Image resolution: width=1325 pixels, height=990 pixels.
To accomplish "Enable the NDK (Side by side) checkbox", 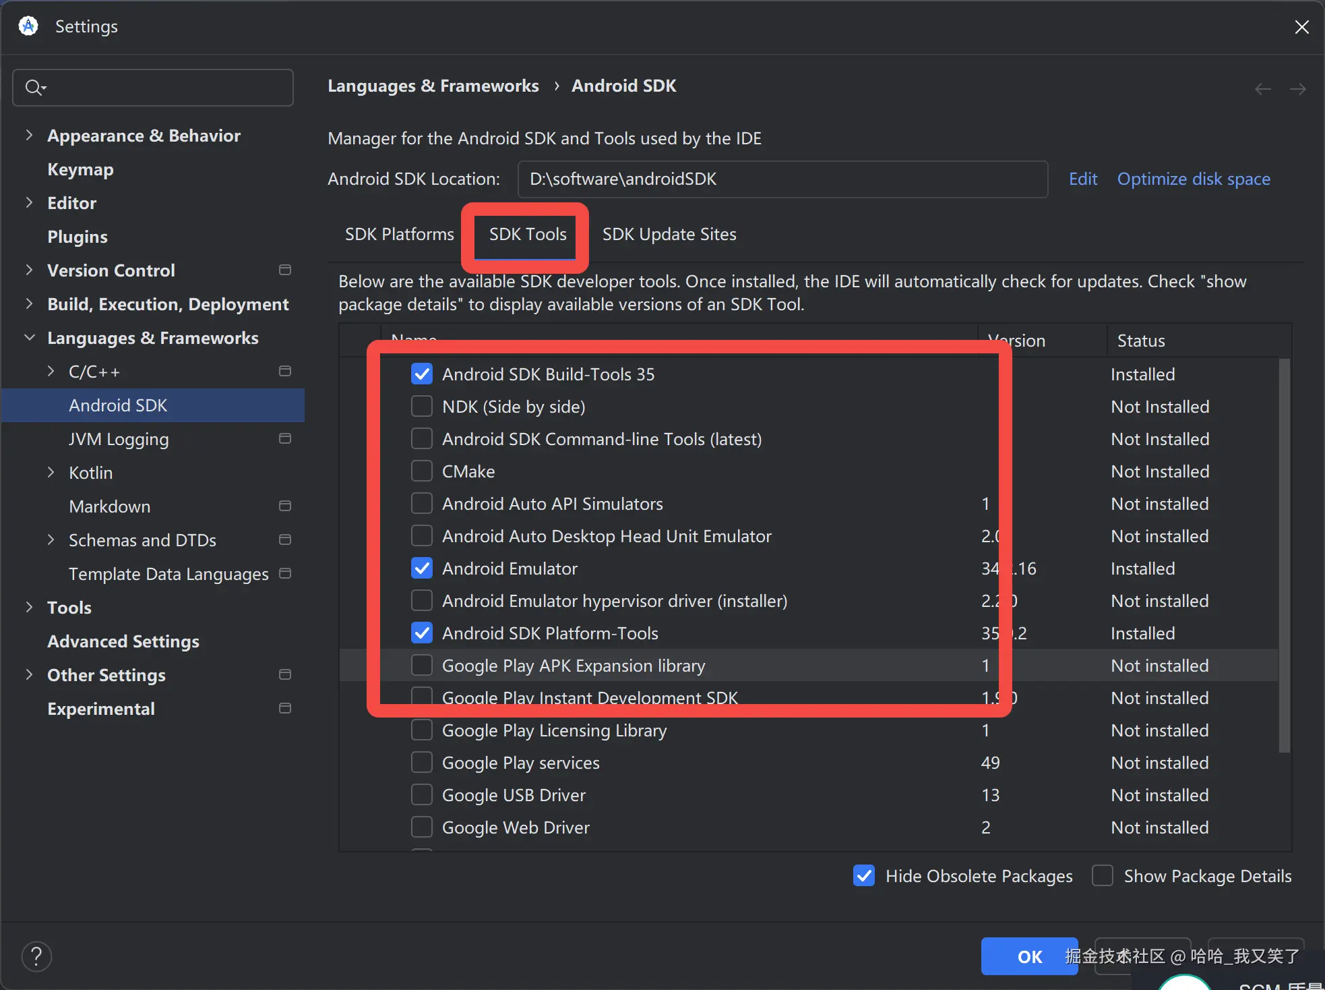I will tap(422, 407).
